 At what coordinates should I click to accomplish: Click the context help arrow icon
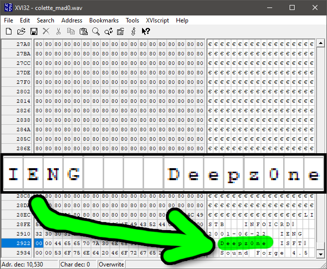point(146,31)
